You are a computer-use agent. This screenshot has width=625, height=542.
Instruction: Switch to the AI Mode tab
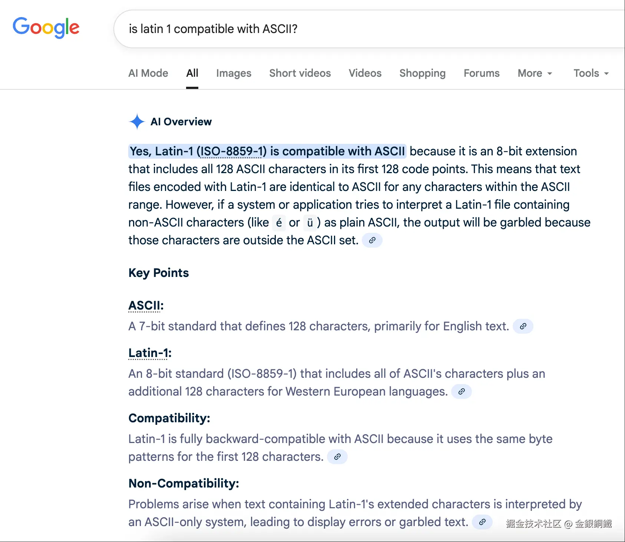click(148, 73)
